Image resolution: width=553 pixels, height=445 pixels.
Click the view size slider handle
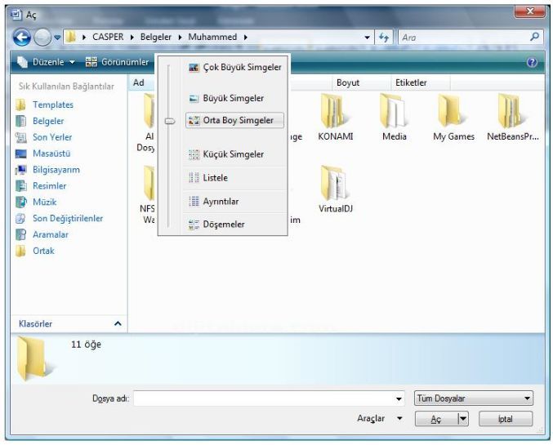click(170, 122)
